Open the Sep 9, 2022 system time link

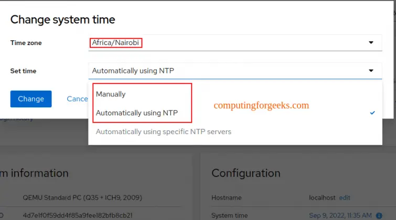pyautogui.click(x=341, y=215)
